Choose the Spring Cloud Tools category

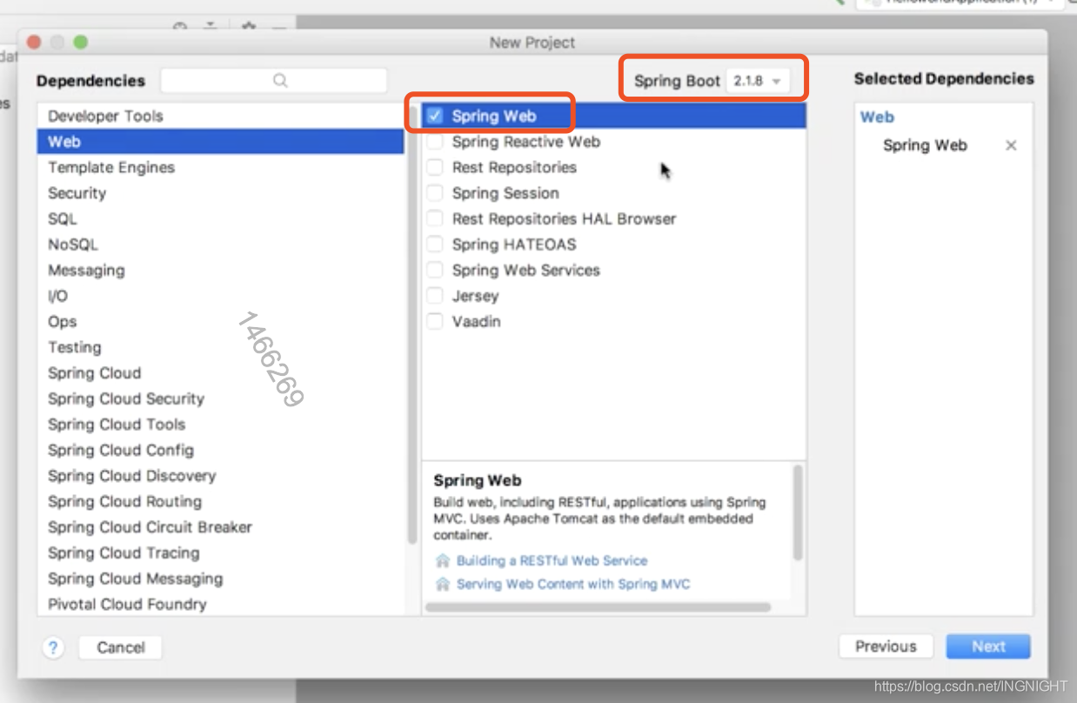click(x=221, y=424)
